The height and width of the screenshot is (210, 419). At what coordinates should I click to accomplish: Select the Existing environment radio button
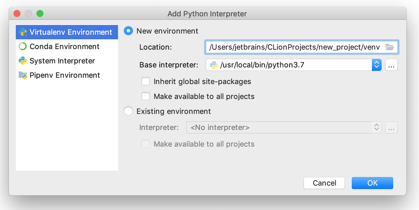[128, 111]
